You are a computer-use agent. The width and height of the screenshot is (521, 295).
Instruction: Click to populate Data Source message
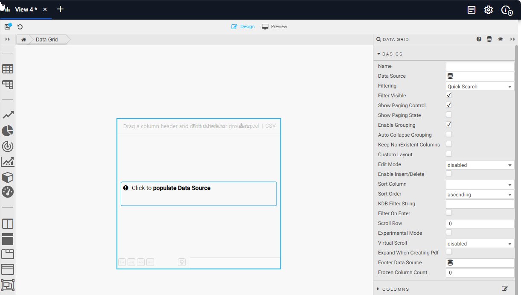[x=199, y=193]
